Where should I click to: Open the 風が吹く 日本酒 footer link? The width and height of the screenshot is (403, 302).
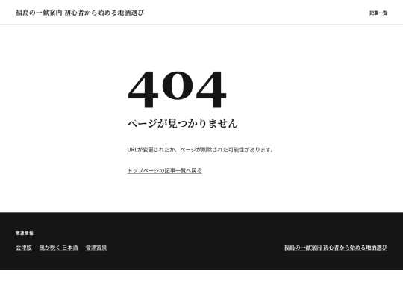click(59, 248)
